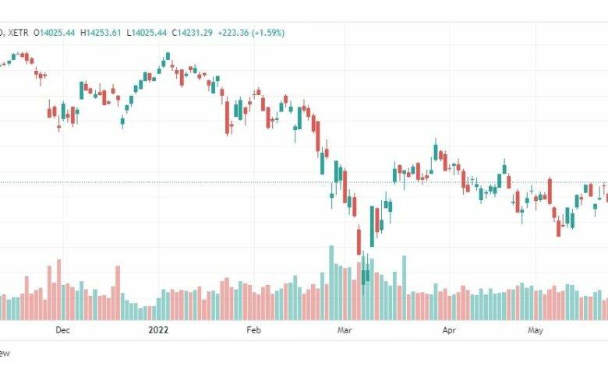Select the late-March peak green candle before Apr
The height and width of the screenshot is (366, 608).
[436, 150]
